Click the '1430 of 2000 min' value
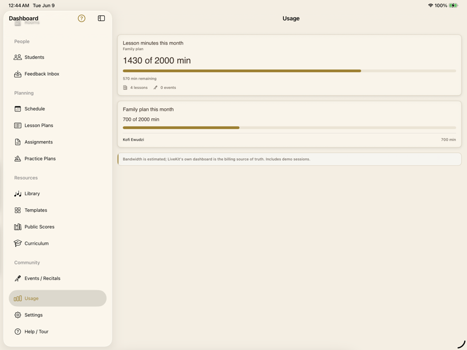This screenshot has height=350, width=467. pyautogui.click(x=157, y=60)
